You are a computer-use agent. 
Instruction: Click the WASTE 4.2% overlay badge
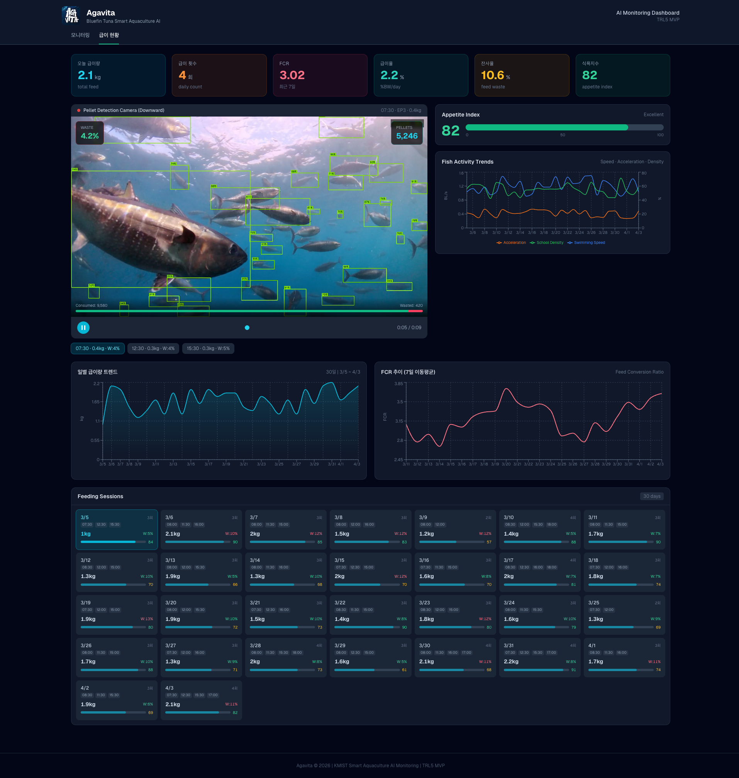pyautogui.click(x=90, y=133)
